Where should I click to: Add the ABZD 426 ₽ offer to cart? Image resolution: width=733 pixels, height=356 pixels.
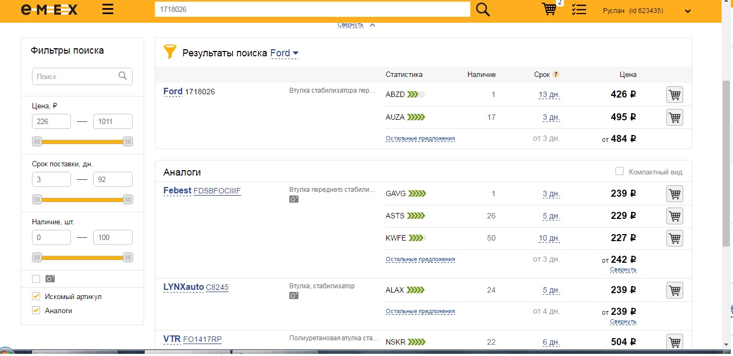(674, 95)
